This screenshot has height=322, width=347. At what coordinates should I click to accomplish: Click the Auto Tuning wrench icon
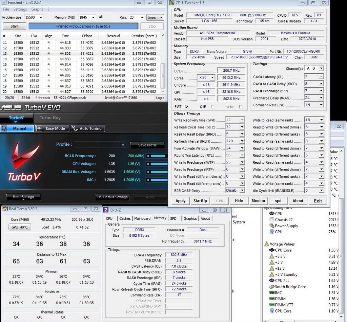[75, 128]
